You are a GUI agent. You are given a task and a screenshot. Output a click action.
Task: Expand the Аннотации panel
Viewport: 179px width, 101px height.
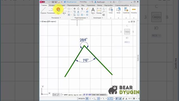(98, 18)
